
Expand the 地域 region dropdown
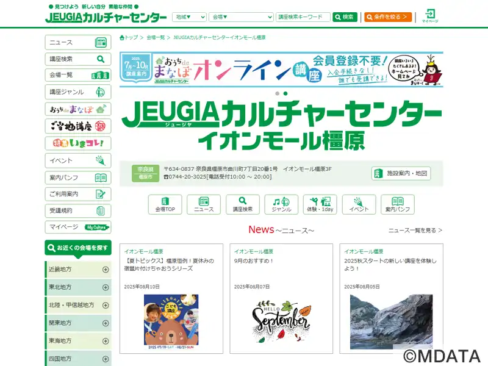189,17
